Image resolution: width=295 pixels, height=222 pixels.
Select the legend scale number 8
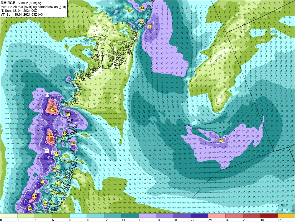[70, 220]
